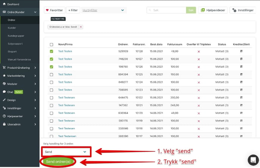
Task: Open Innstillinger gear in top toolbar
Action: point(243,10)
